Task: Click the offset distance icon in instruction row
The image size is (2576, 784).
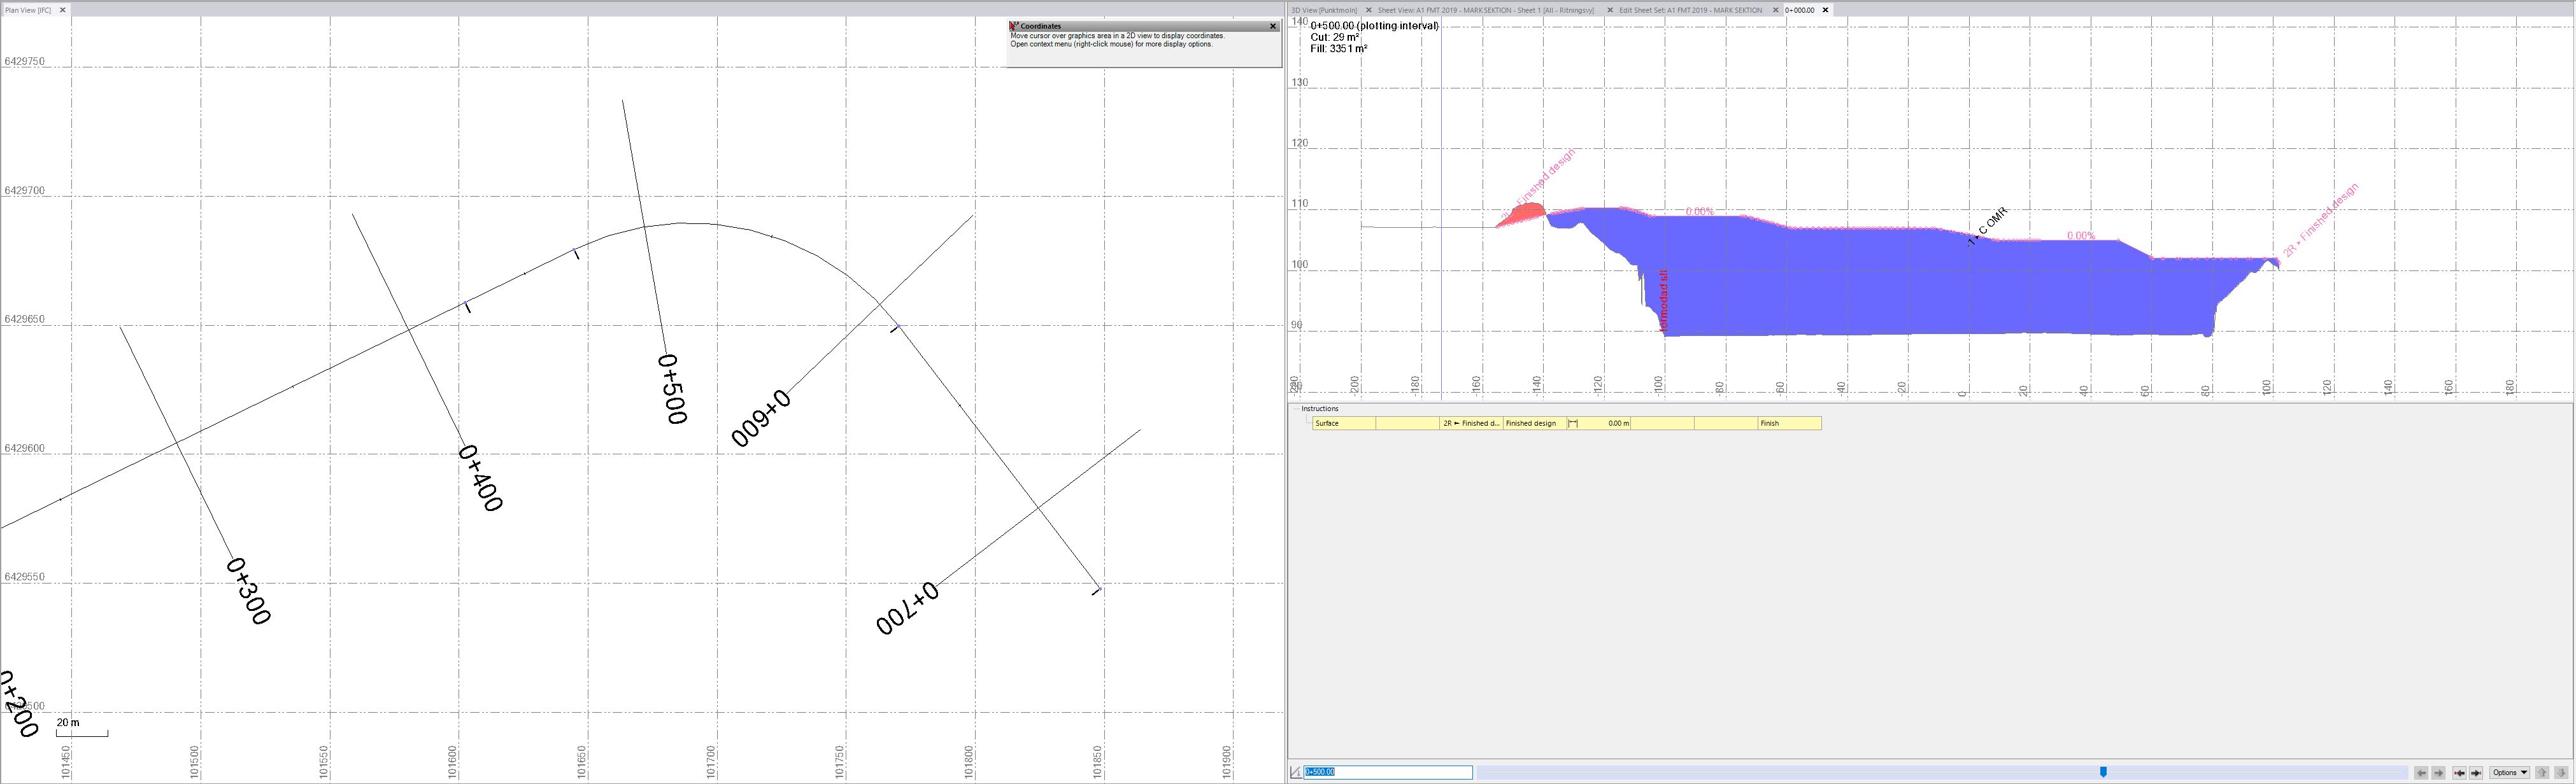Action: pyautogui.click(x=1573, y=423)
